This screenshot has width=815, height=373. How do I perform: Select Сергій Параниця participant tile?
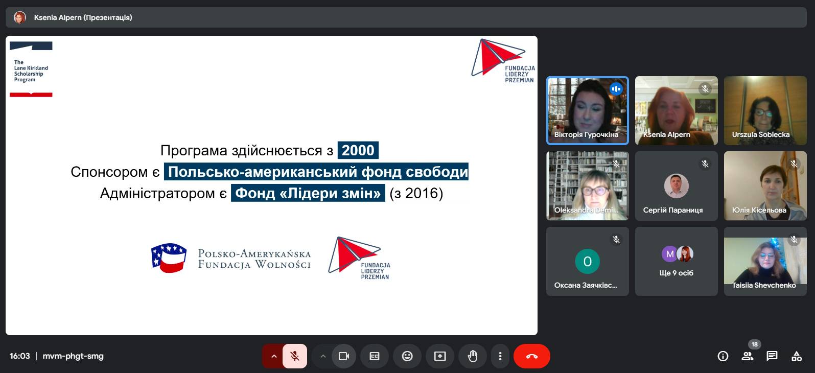coord(677,186)
